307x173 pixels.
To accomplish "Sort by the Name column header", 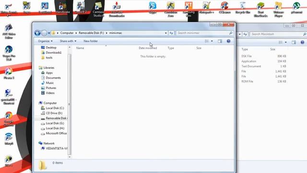I will click(x=80, y=48).
